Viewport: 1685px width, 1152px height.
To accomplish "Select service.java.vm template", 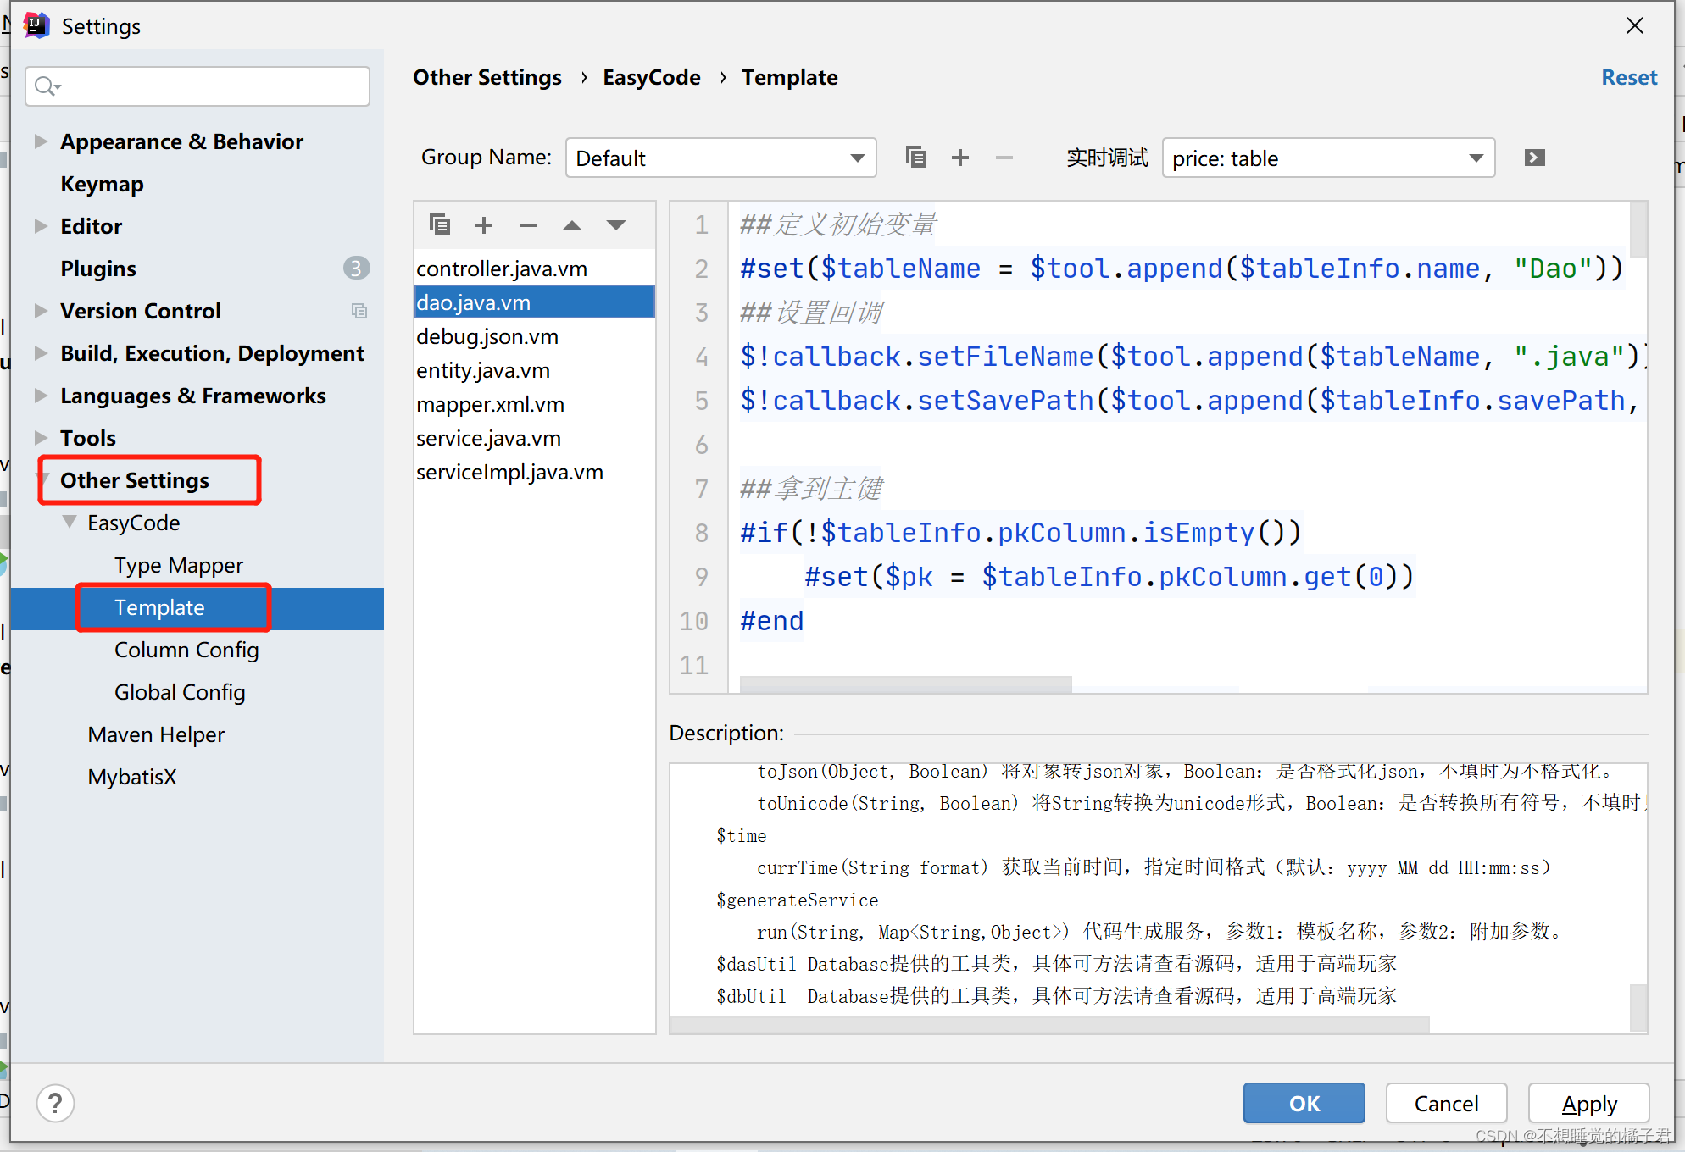I will pyautogui.click(x=535, y=438).
